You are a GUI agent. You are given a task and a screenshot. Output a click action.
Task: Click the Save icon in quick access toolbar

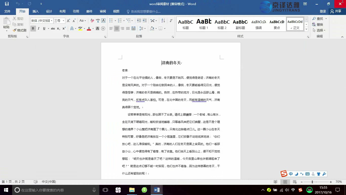click(x=7, y=4)
